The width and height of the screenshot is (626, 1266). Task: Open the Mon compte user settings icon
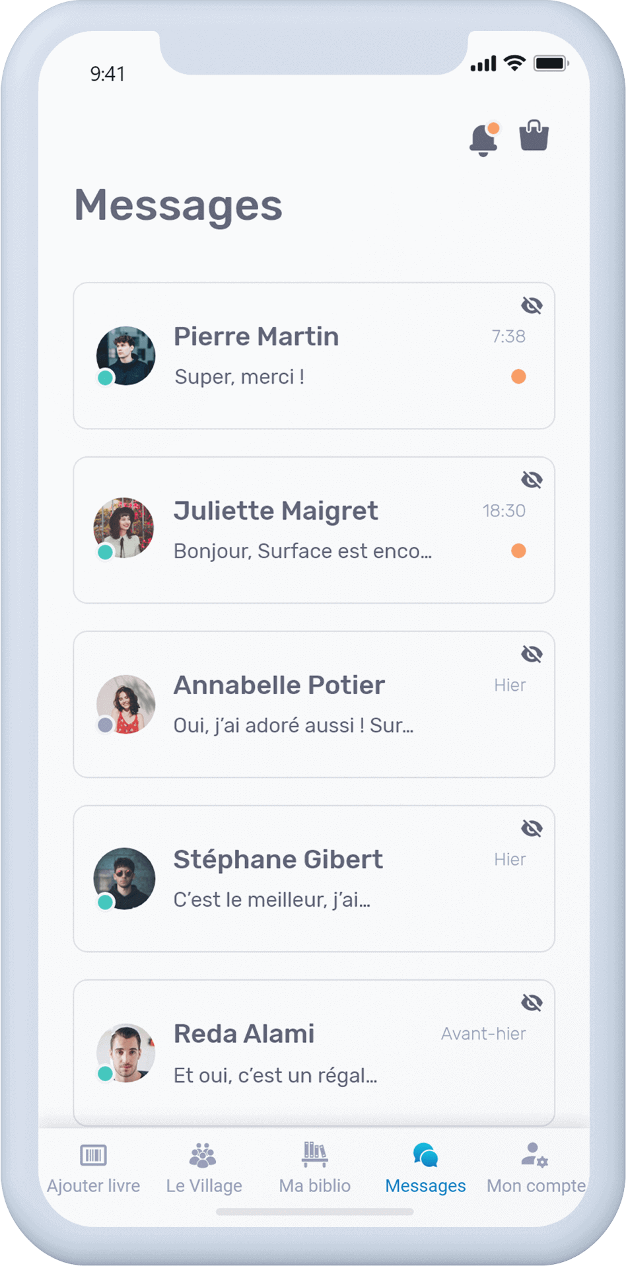click(534, 1155)
